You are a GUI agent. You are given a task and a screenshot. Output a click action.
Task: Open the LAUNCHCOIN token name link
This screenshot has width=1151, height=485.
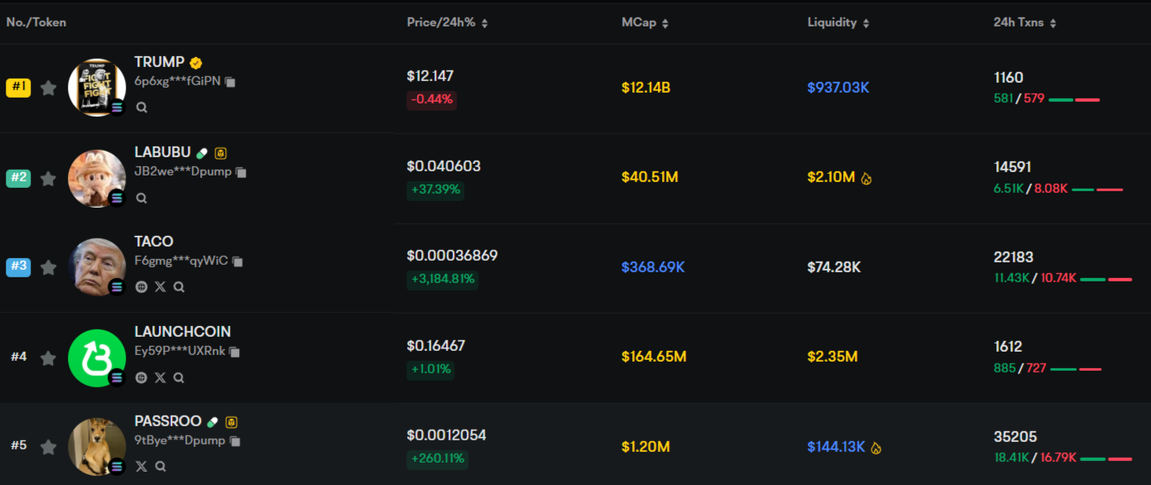click(182, 332)
